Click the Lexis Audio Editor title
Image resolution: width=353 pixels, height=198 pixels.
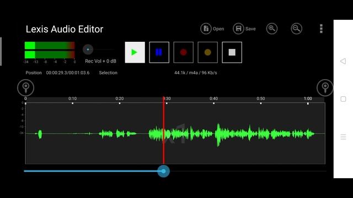click(x=65, y=29)
